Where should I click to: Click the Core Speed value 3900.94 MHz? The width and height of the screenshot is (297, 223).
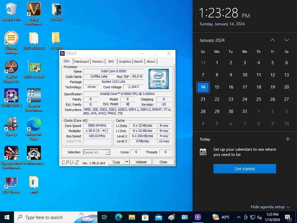pos(97,125)
